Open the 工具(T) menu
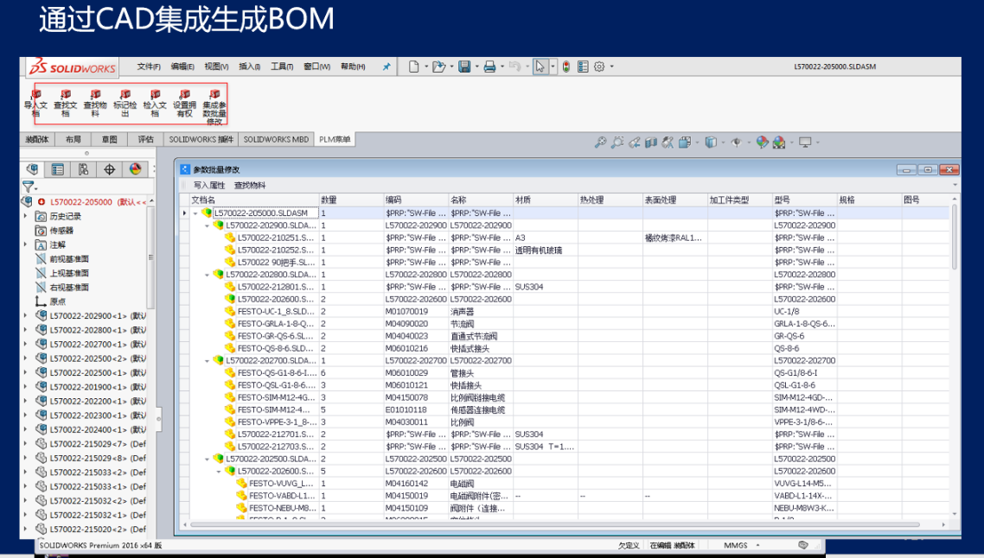The image size is (984, 558). click(282, 67)
